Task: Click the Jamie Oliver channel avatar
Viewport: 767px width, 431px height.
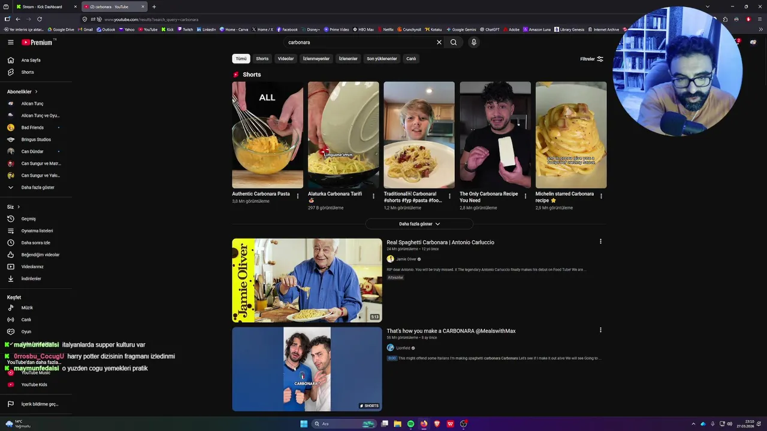Action: pyautogui.click(x=390, y=259)
